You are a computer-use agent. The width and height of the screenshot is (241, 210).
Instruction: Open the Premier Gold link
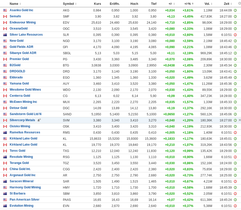(19, 59)
